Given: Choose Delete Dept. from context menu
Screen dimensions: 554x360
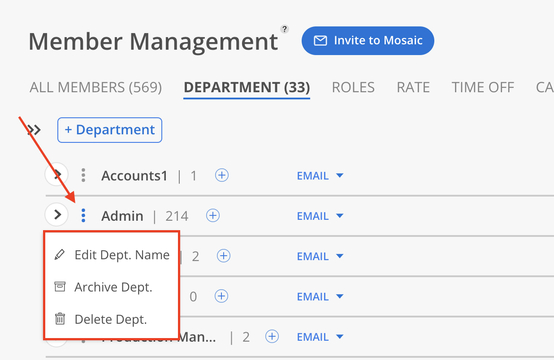Looking at the screenshot, I should click(110, 319).
